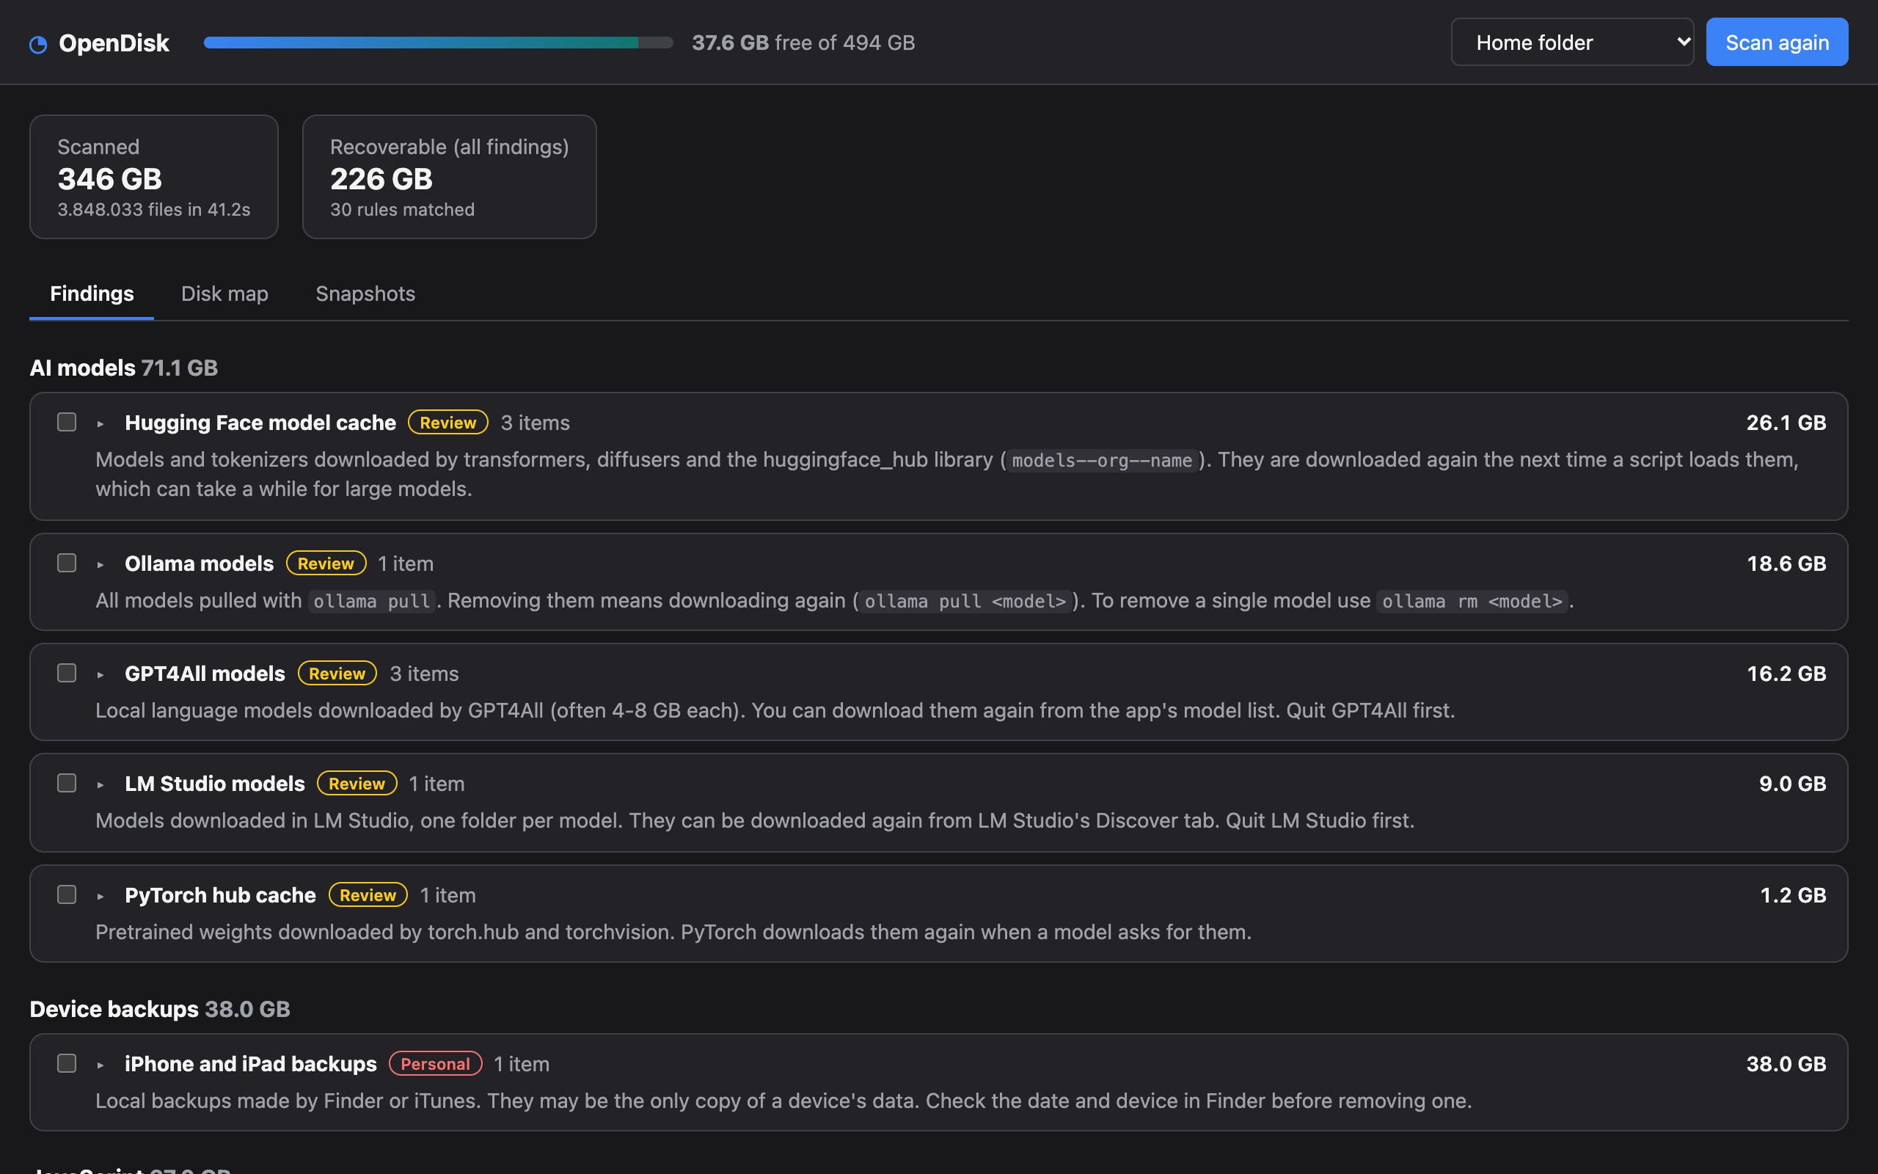Check the LM Studio models checkbox
The height and width of the screenshot is (1174, 1878).
tap(67, 783)
